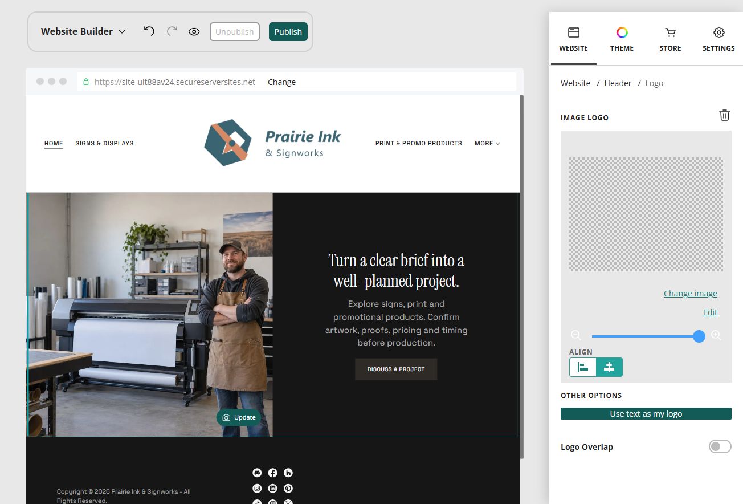Go to the Header breadcrumb
Image resolution: width=743 pixels, height=504 pixels.
click(618, 83)
